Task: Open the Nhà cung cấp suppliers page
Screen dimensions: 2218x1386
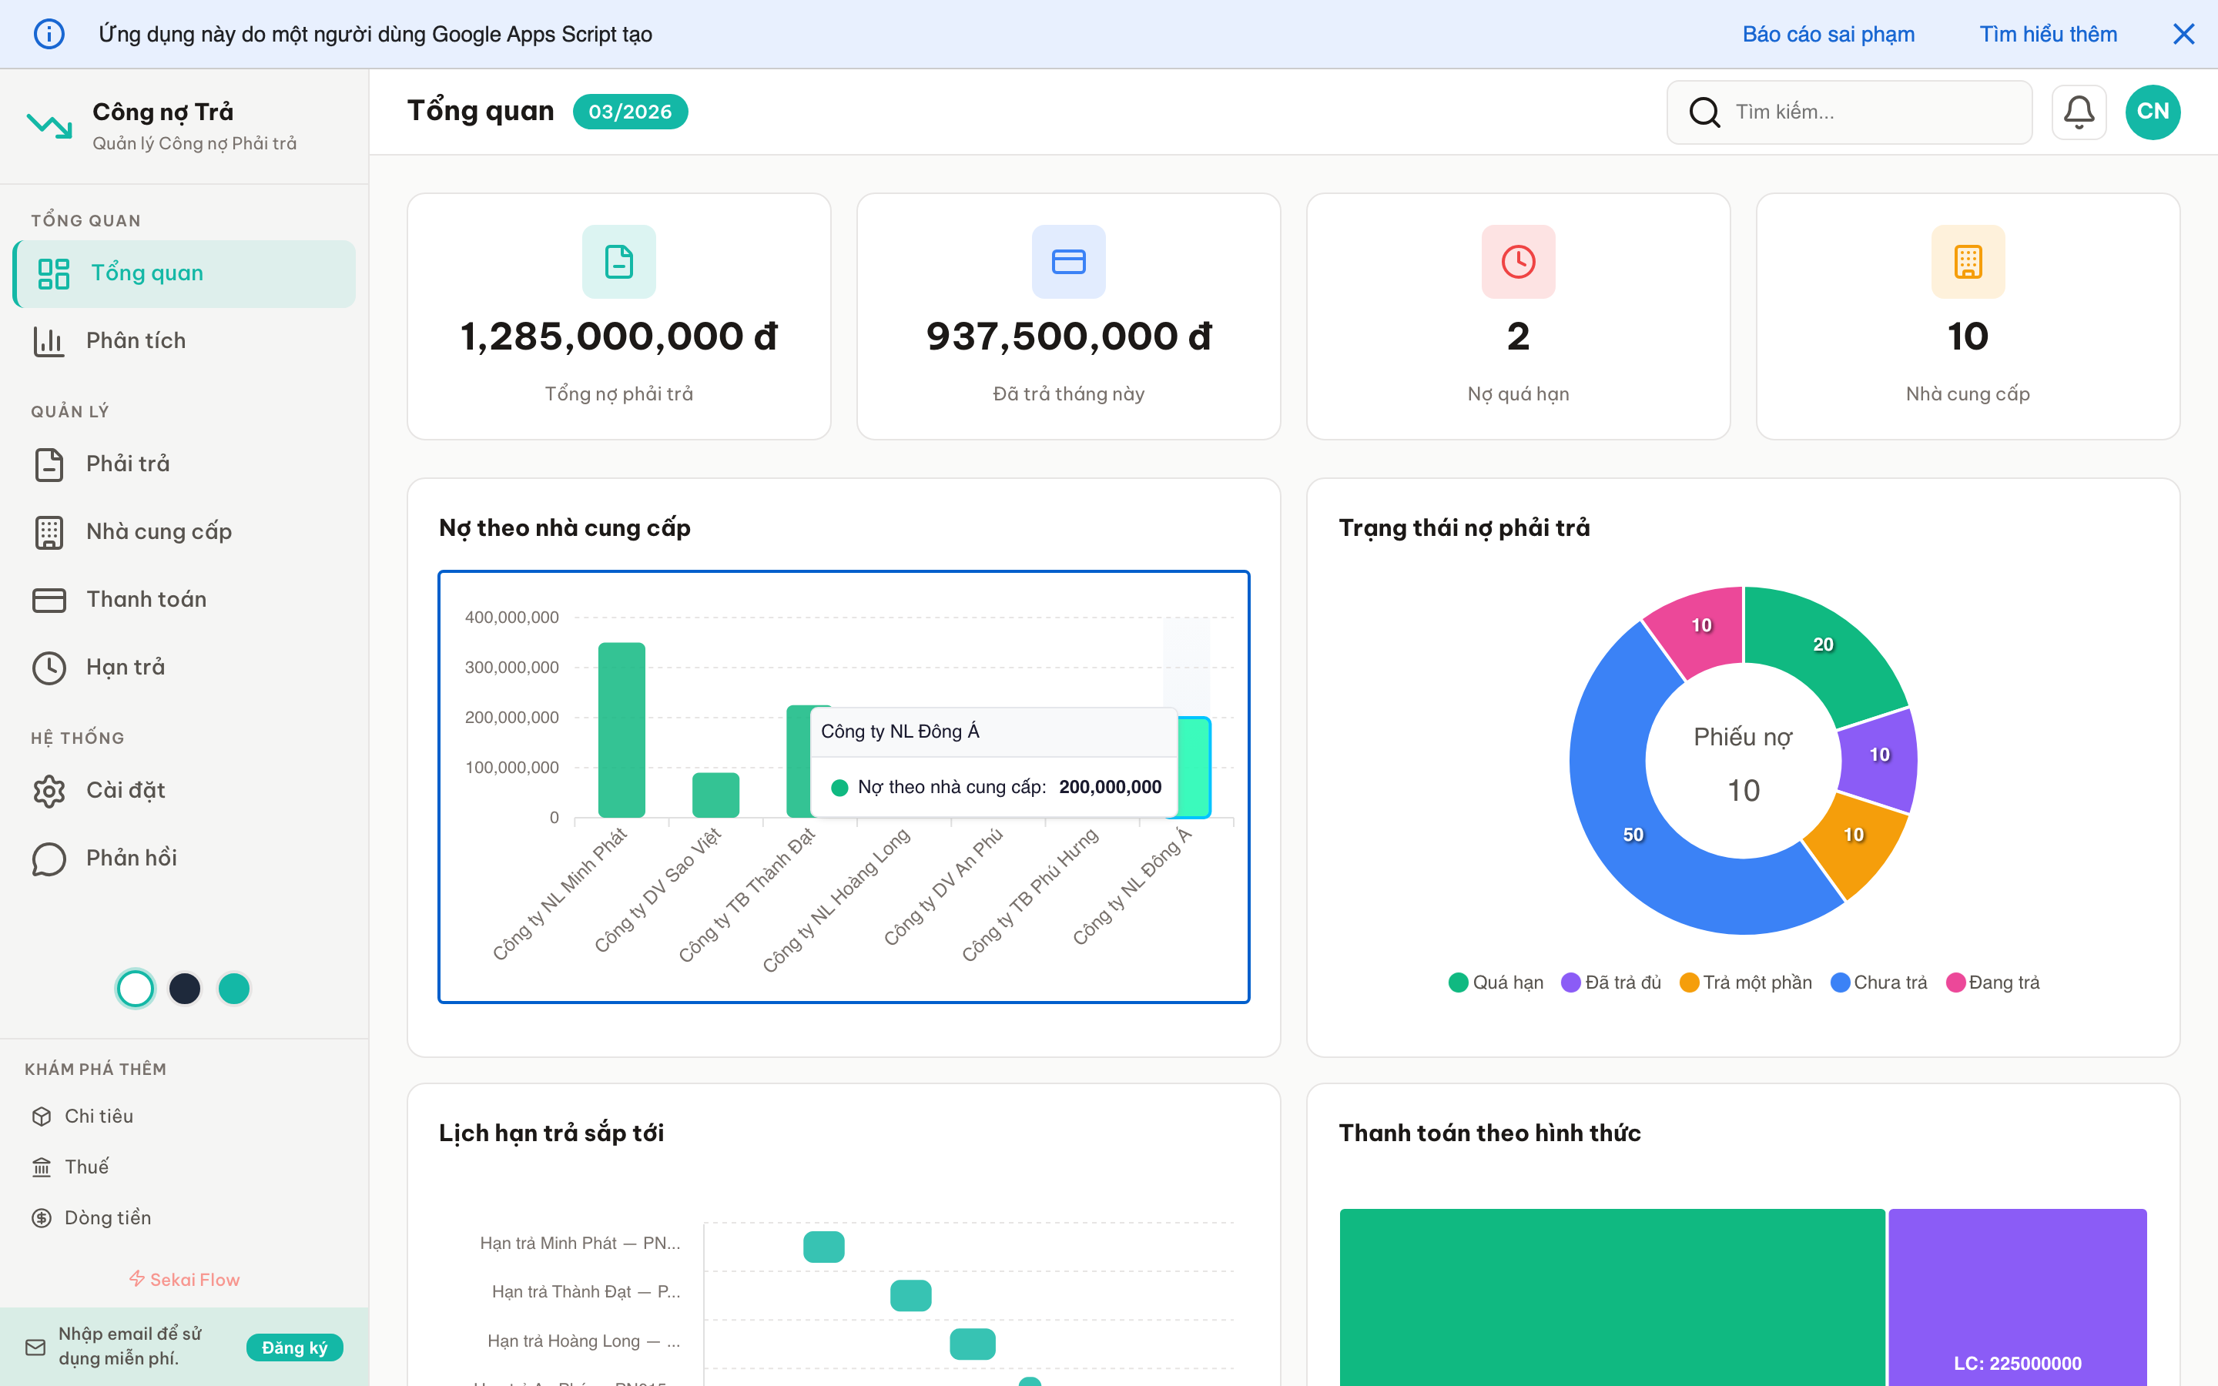Action: pos(158,531)
